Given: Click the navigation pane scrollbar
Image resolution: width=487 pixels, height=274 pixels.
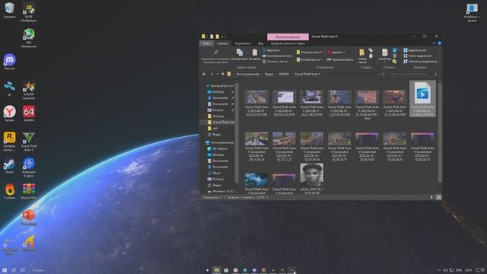Looking at the screenshot, I should click(237, 132).
